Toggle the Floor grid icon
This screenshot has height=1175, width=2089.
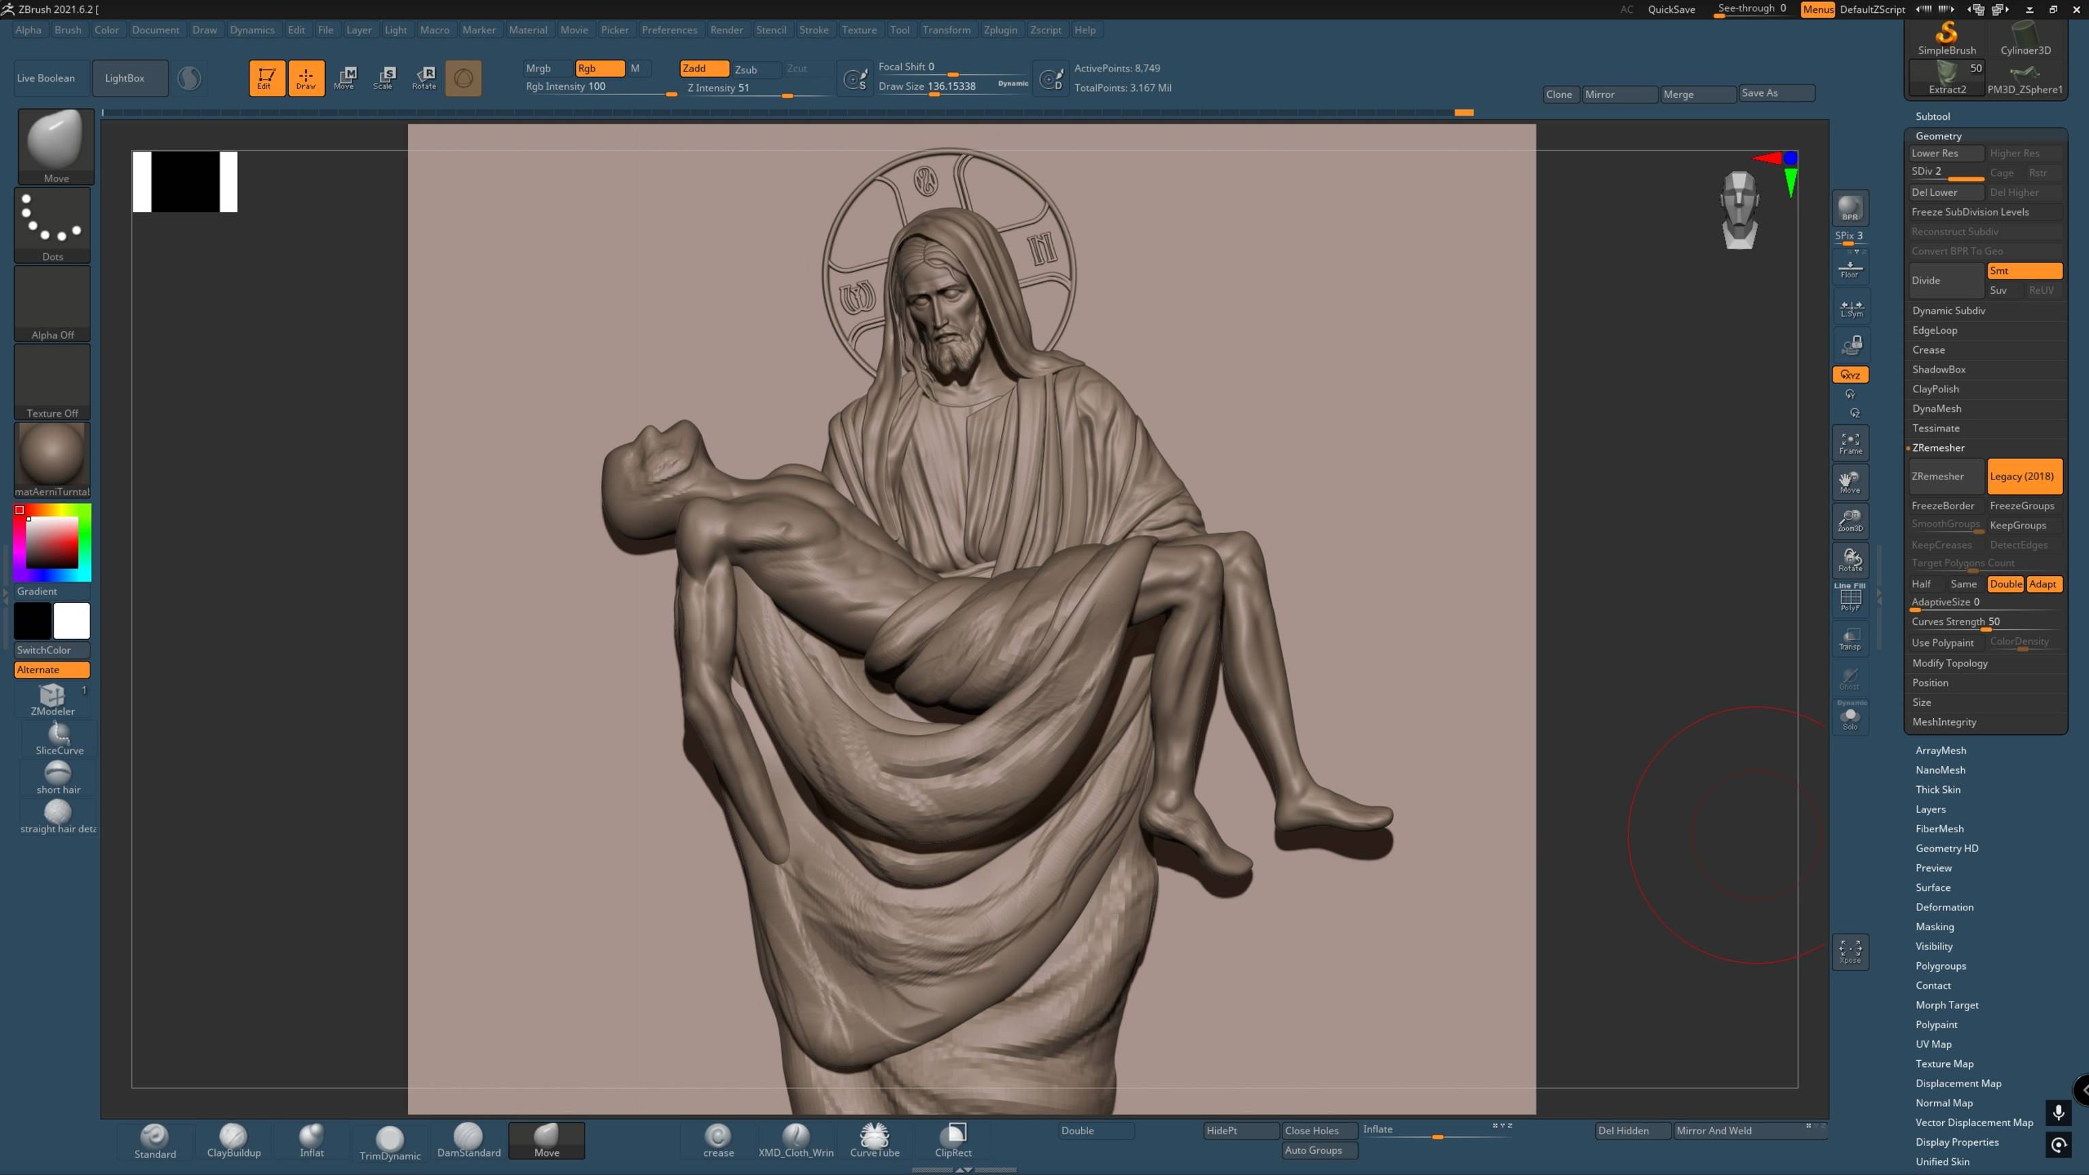tap(1850, 269)
